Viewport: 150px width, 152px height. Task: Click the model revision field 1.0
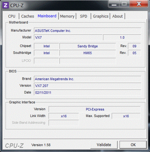coord(122,37)
